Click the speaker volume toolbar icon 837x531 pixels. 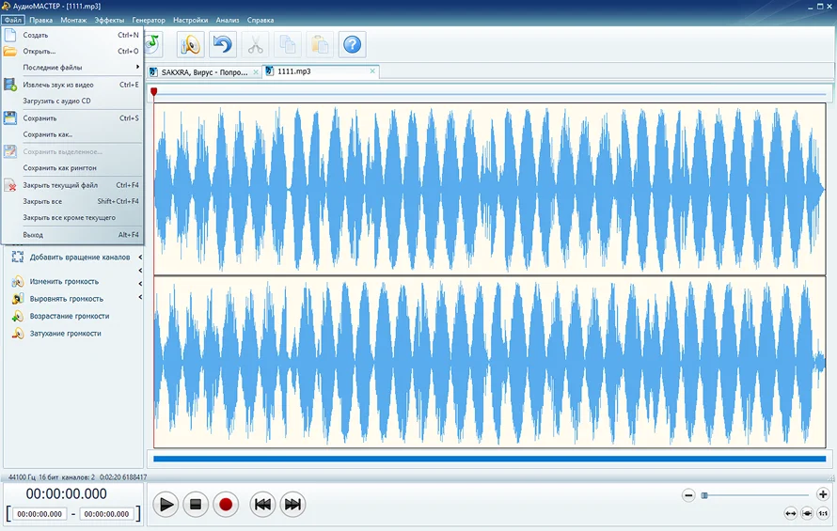pos(191,44)
